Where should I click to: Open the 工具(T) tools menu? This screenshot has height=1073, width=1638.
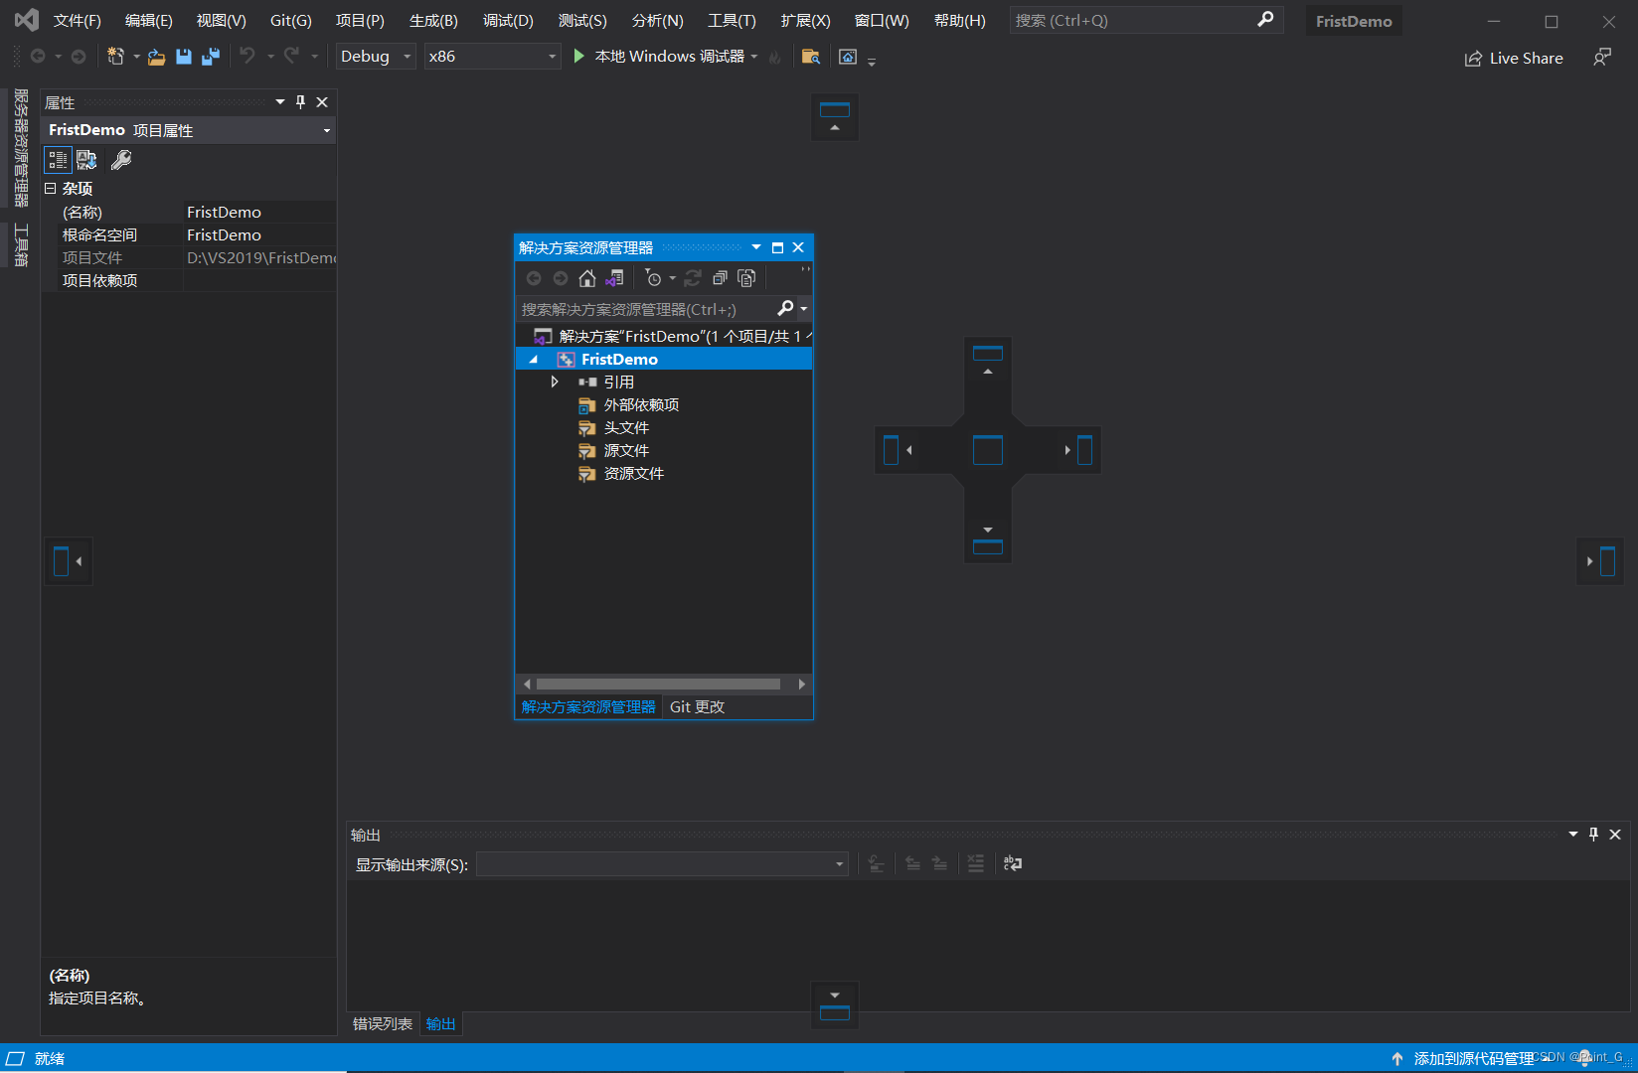pyautogui.click(x=732, y=21)
